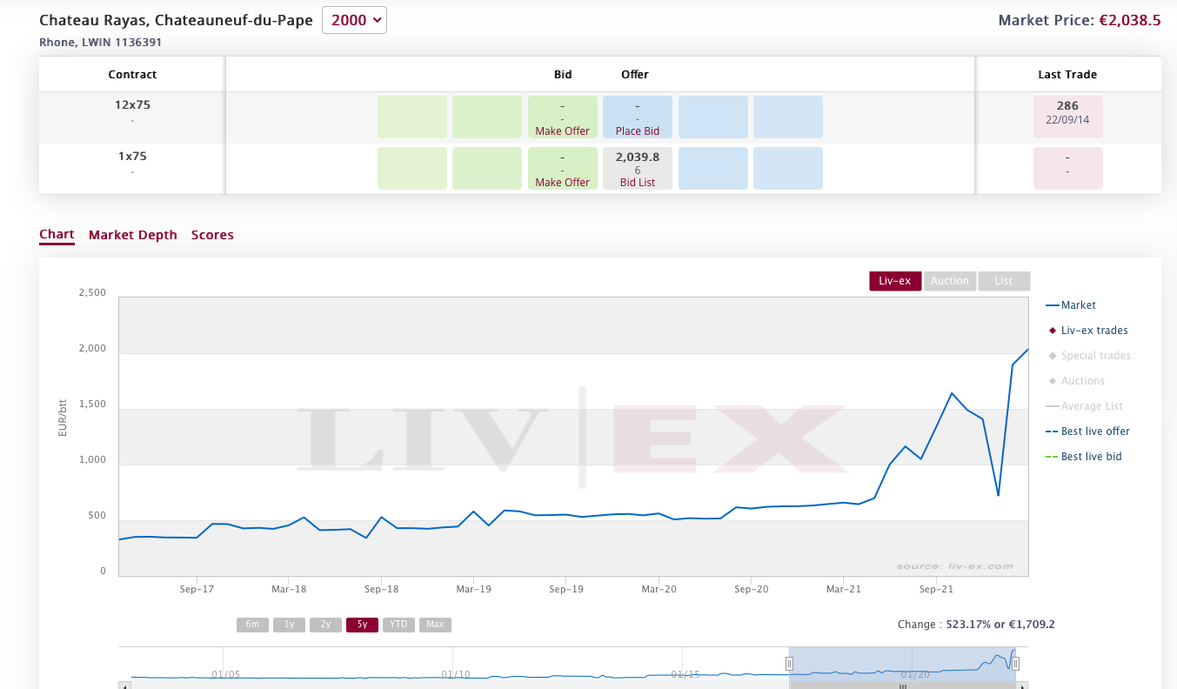This screenshot has width=1177, height=689.
Task: Open the 2000 vintage dropdown
Action: tap(354, 20)
